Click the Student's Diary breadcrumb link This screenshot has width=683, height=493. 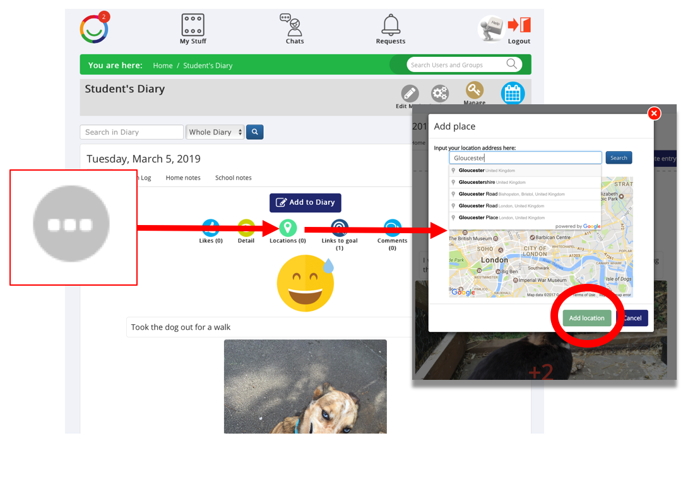pyautogui.click(x=208, y=66)
